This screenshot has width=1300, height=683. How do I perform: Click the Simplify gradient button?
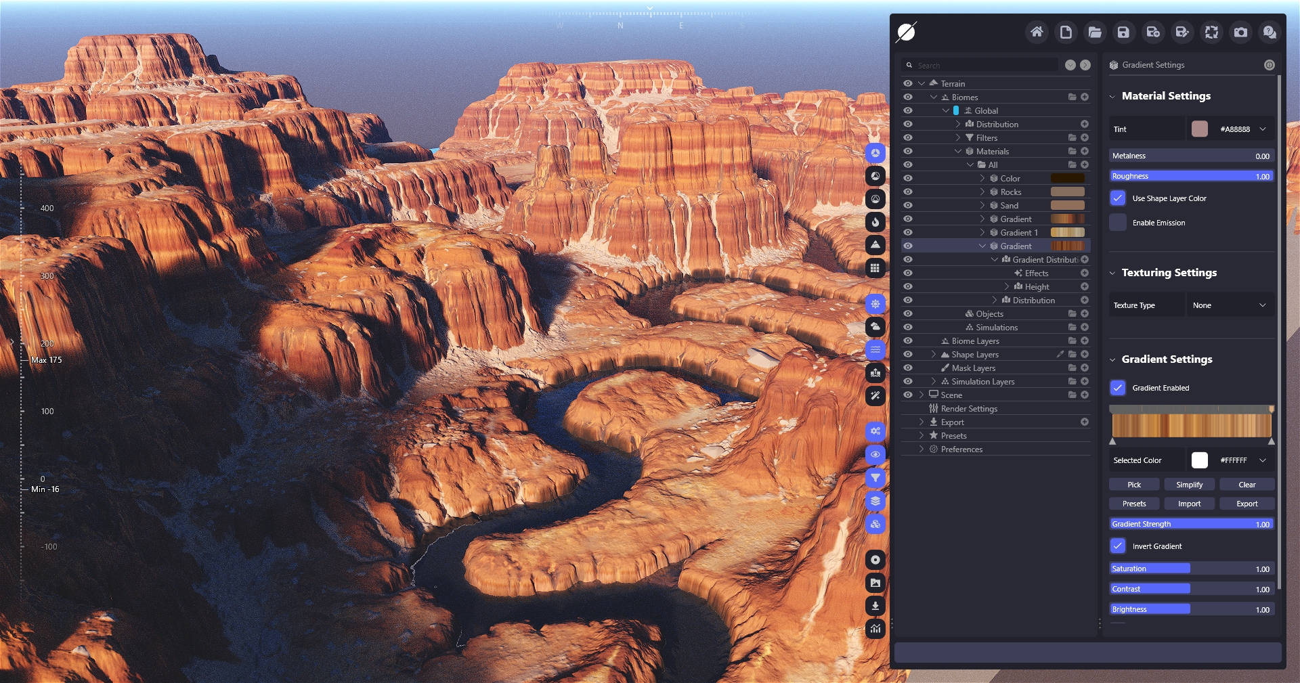click(1189, 485)
